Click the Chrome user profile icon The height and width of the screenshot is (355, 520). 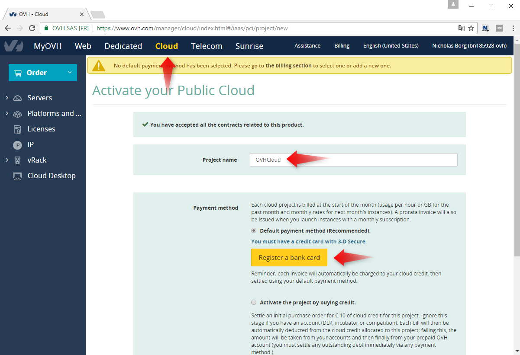(453, 4)
